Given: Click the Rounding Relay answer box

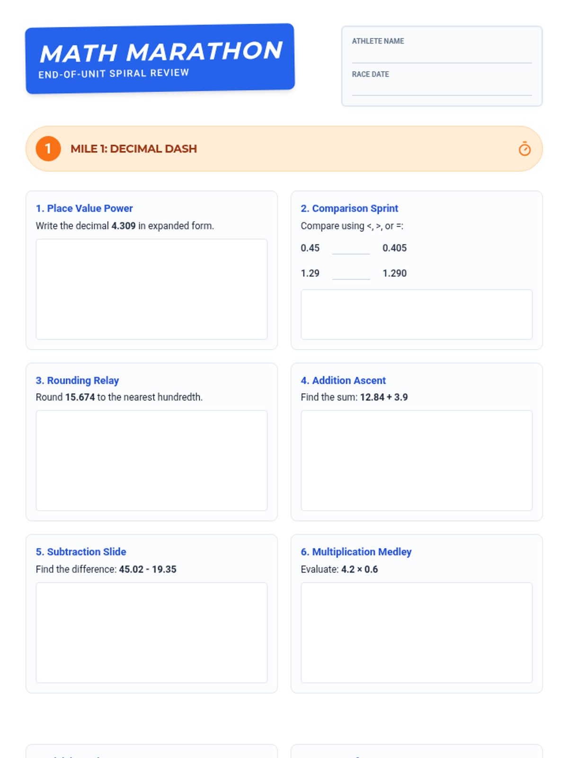Looking at the screenshot, I should click(151, 460).
